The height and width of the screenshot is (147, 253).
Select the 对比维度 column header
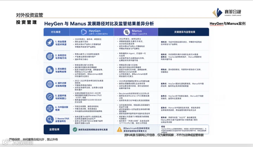[x=56, y=32]
